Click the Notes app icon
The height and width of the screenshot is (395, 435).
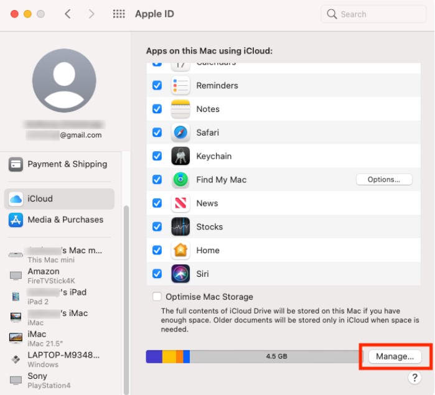[180, 109]
